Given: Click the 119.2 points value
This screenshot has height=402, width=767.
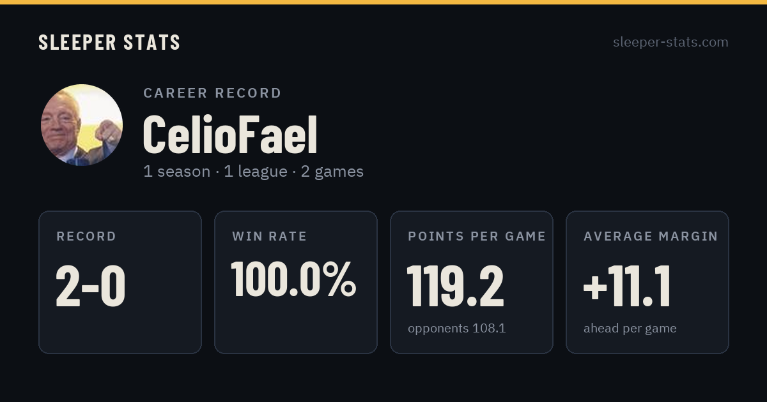Looking at the screenshot, I should pyautogui.click(x=456, y=286).
